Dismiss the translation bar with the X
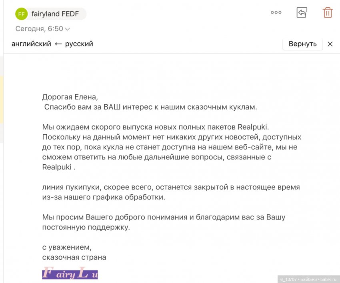340x283 pixels. tap(330, 44)
